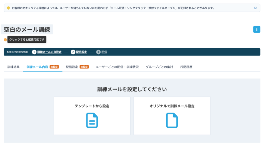Click the 配信 step label
266x156 pixels.
coord(104,52)
